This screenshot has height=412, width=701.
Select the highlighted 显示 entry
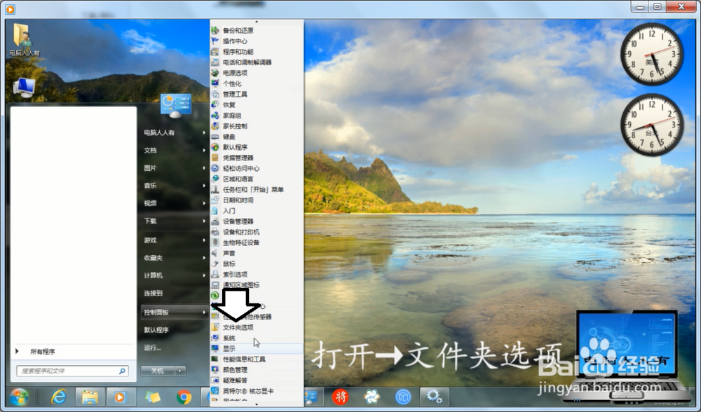click(257, 348)
